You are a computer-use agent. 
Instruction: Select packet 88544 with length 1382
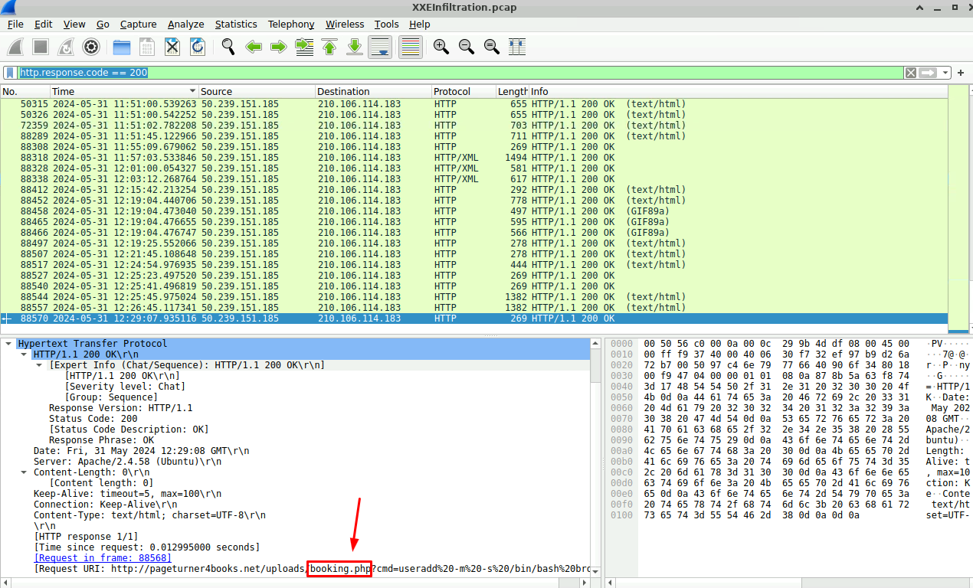(473, 297)
